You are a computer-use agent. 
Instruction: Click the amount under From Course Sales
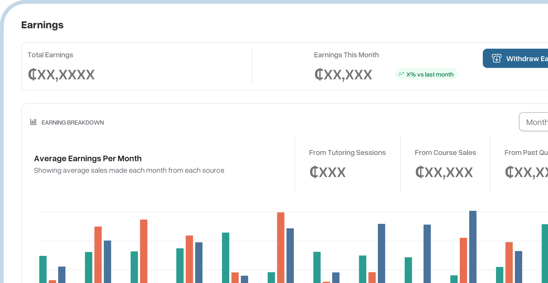point(444,172)
